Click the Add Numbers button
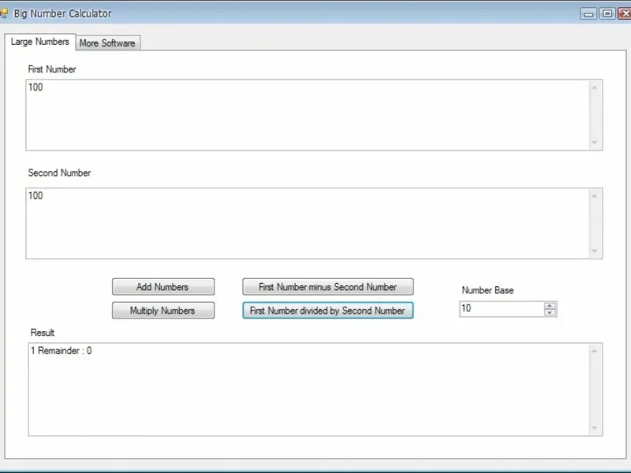The width and height of the screenshot is (631, 473). [163, 287]
